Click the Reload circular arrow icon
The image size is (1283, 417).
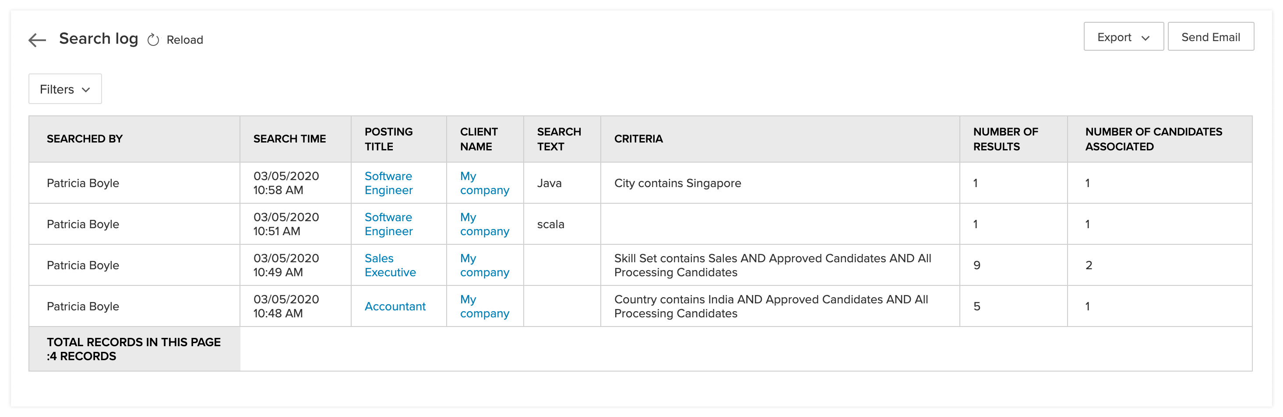[x=153, y=40]
